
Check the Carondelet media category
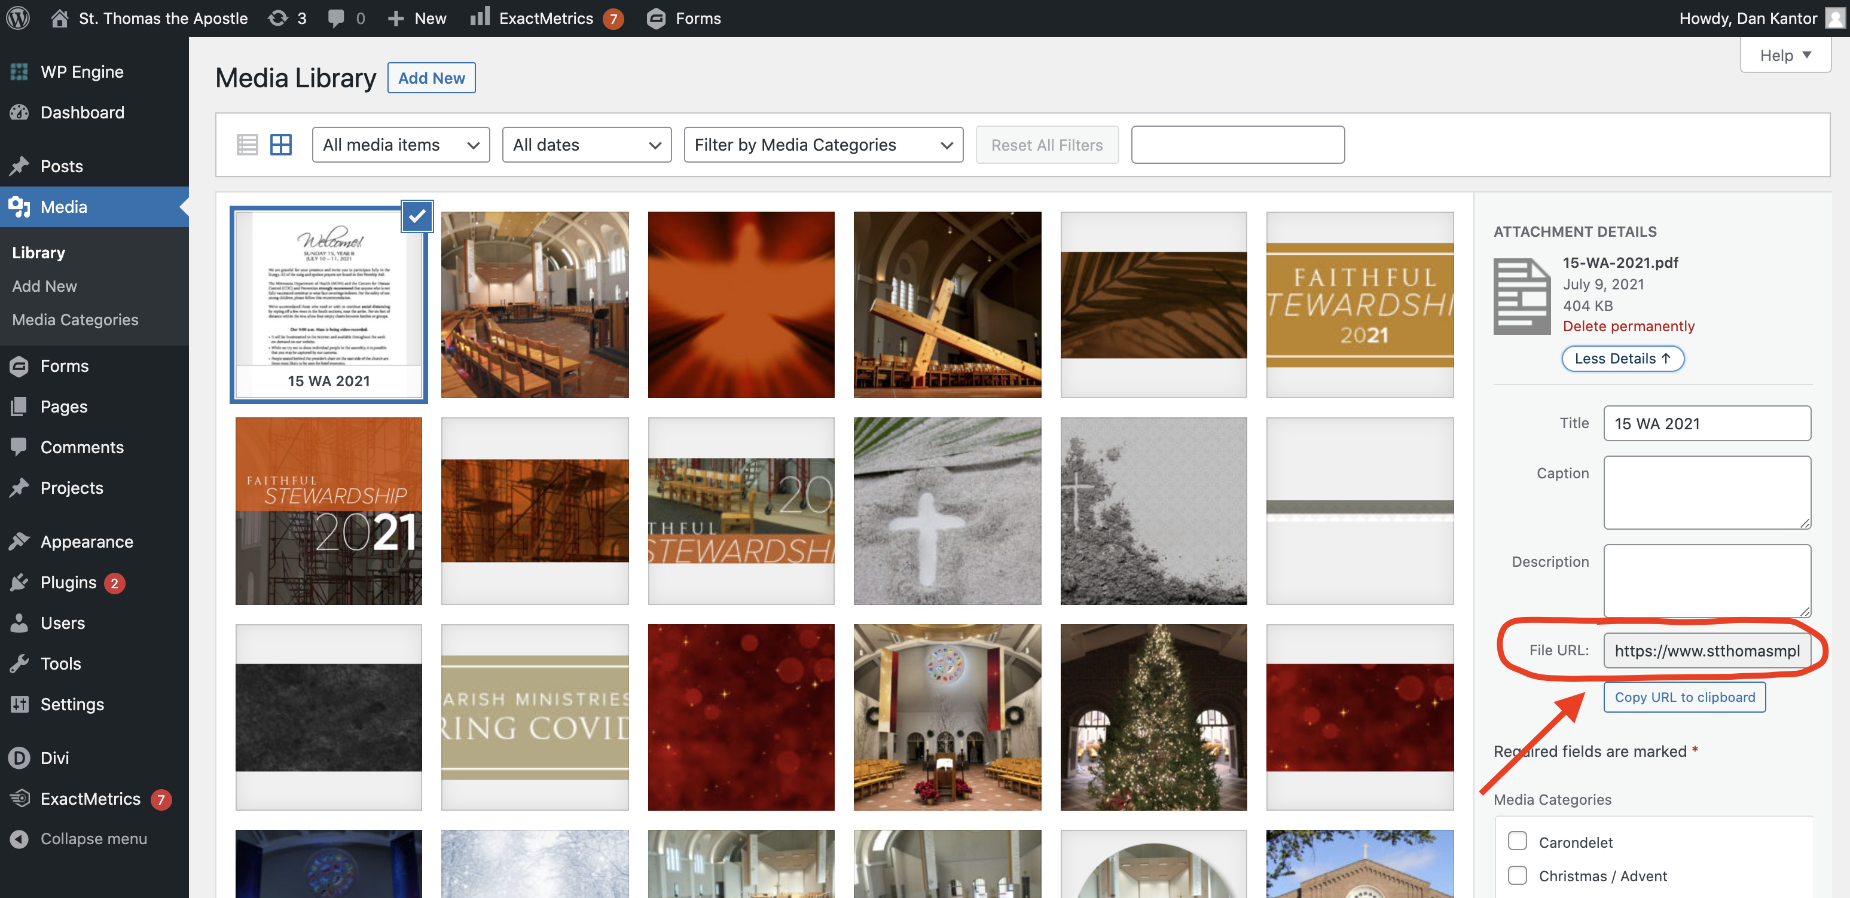point(1518,841)
